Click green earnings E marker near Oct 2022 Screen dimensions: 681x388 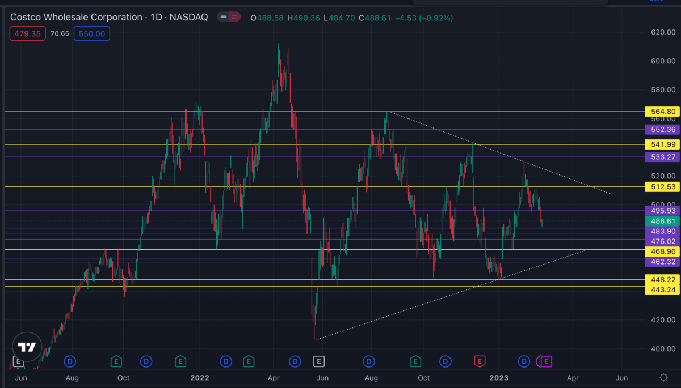pos(415,361)
